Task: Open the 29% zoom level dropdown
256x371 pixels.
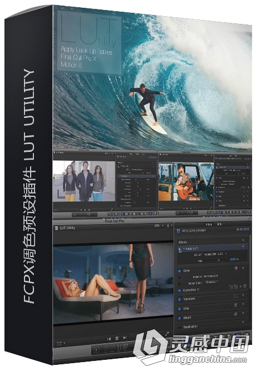Action: point(159,226)
